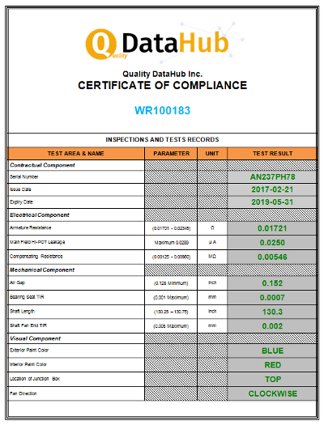Click the Serial Number label

click(23, 176)
